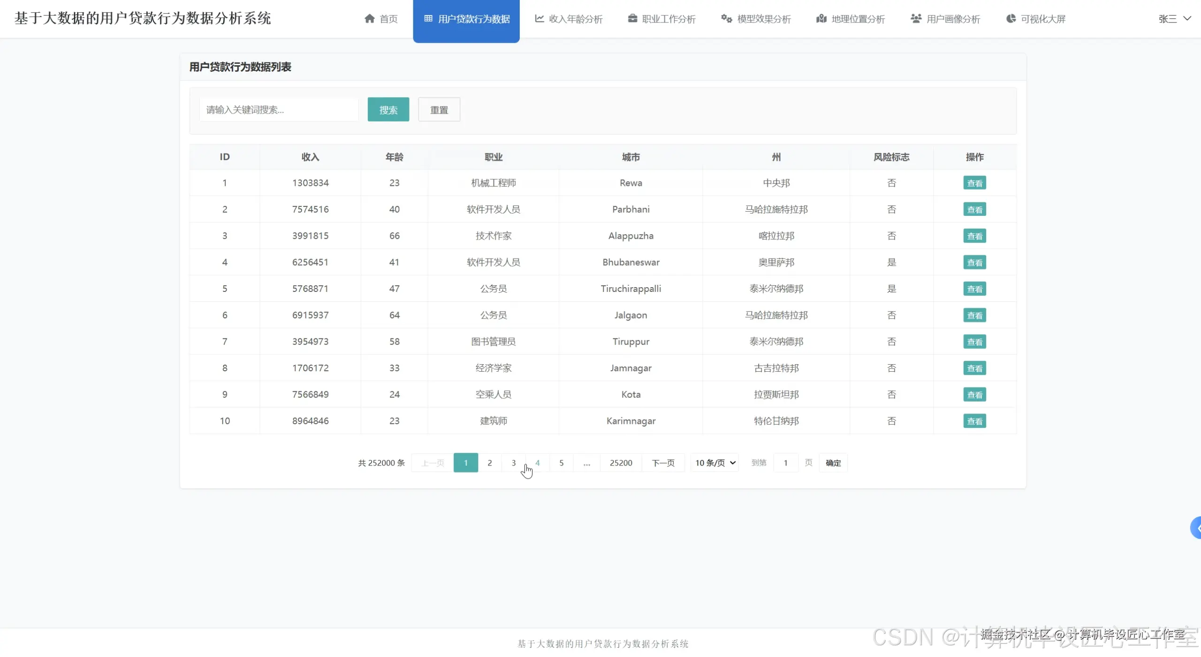1201x657 pixels.
Task: Click the 机械工程师 occupation cell
Action: pos(494,183)
